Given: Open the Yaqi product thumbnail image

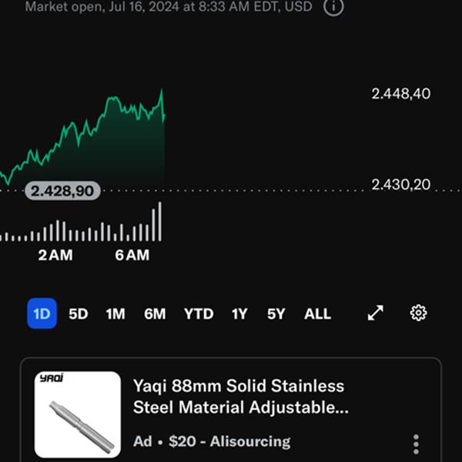Looking at the screenshot, I should pyautogui.click(x=78, y=414).
